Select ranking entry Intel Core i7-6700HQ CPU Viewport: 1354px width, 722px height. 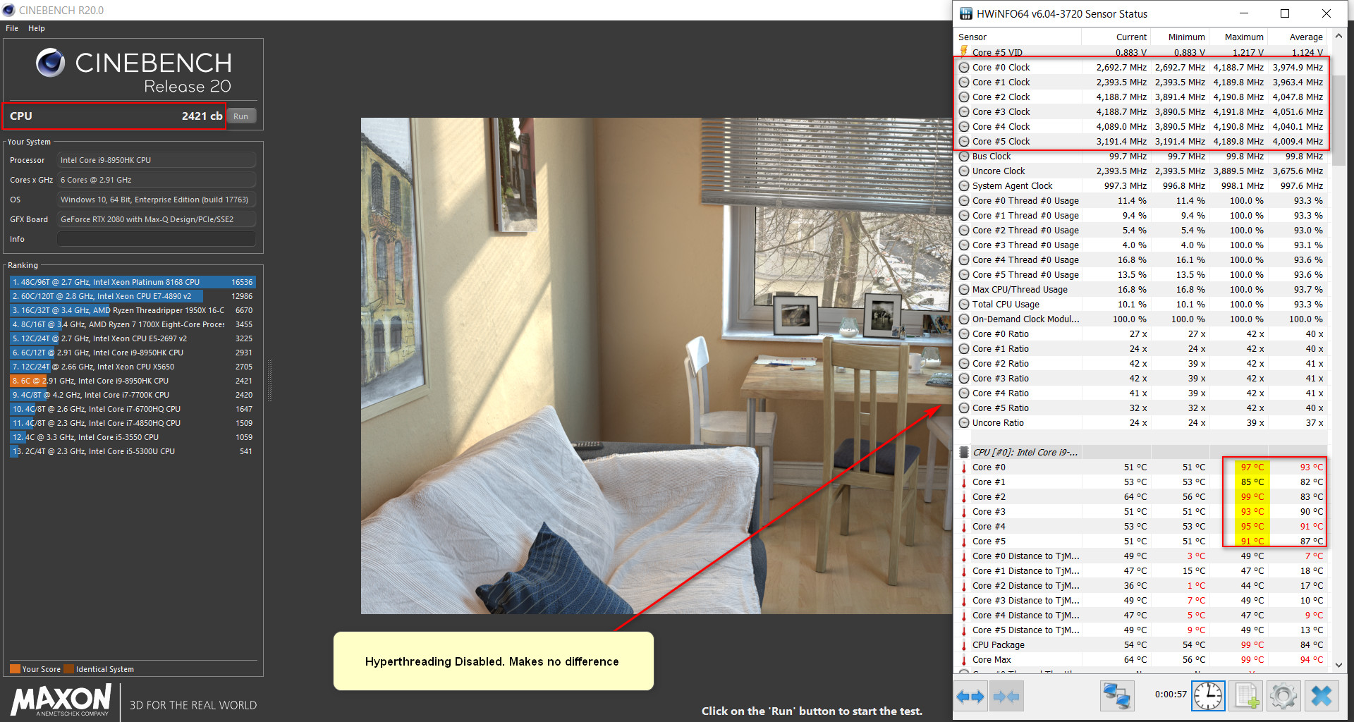point(132,409)
